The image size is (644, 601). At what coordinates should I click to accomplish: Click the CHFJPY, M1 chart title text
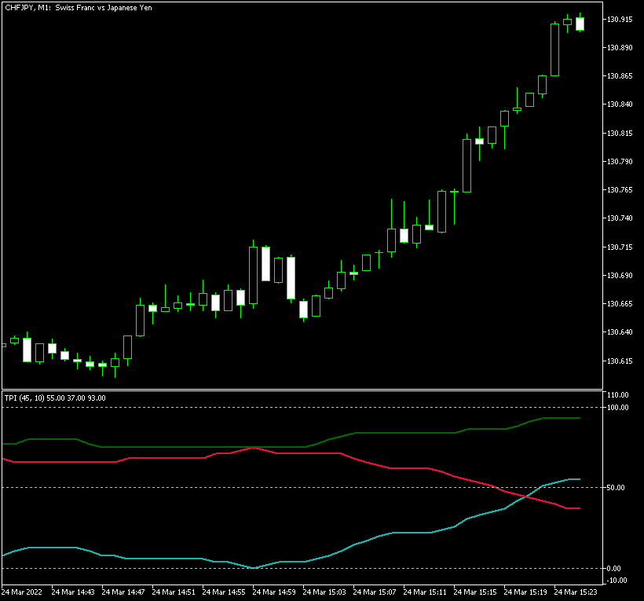pos(79,8)
